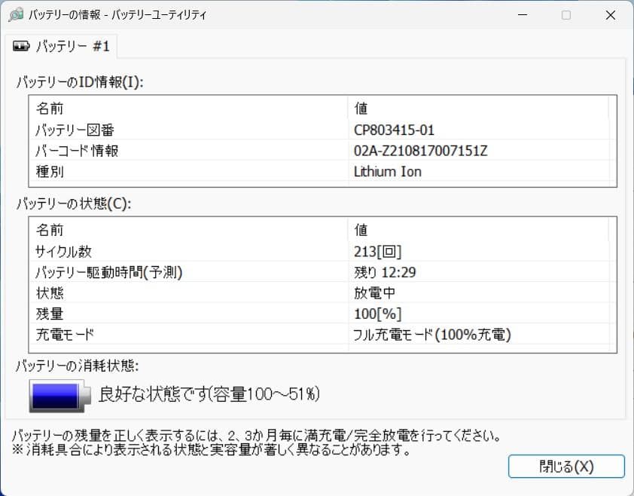
Task: Click the 放電中 status value
Action: [x=368, y=293]
